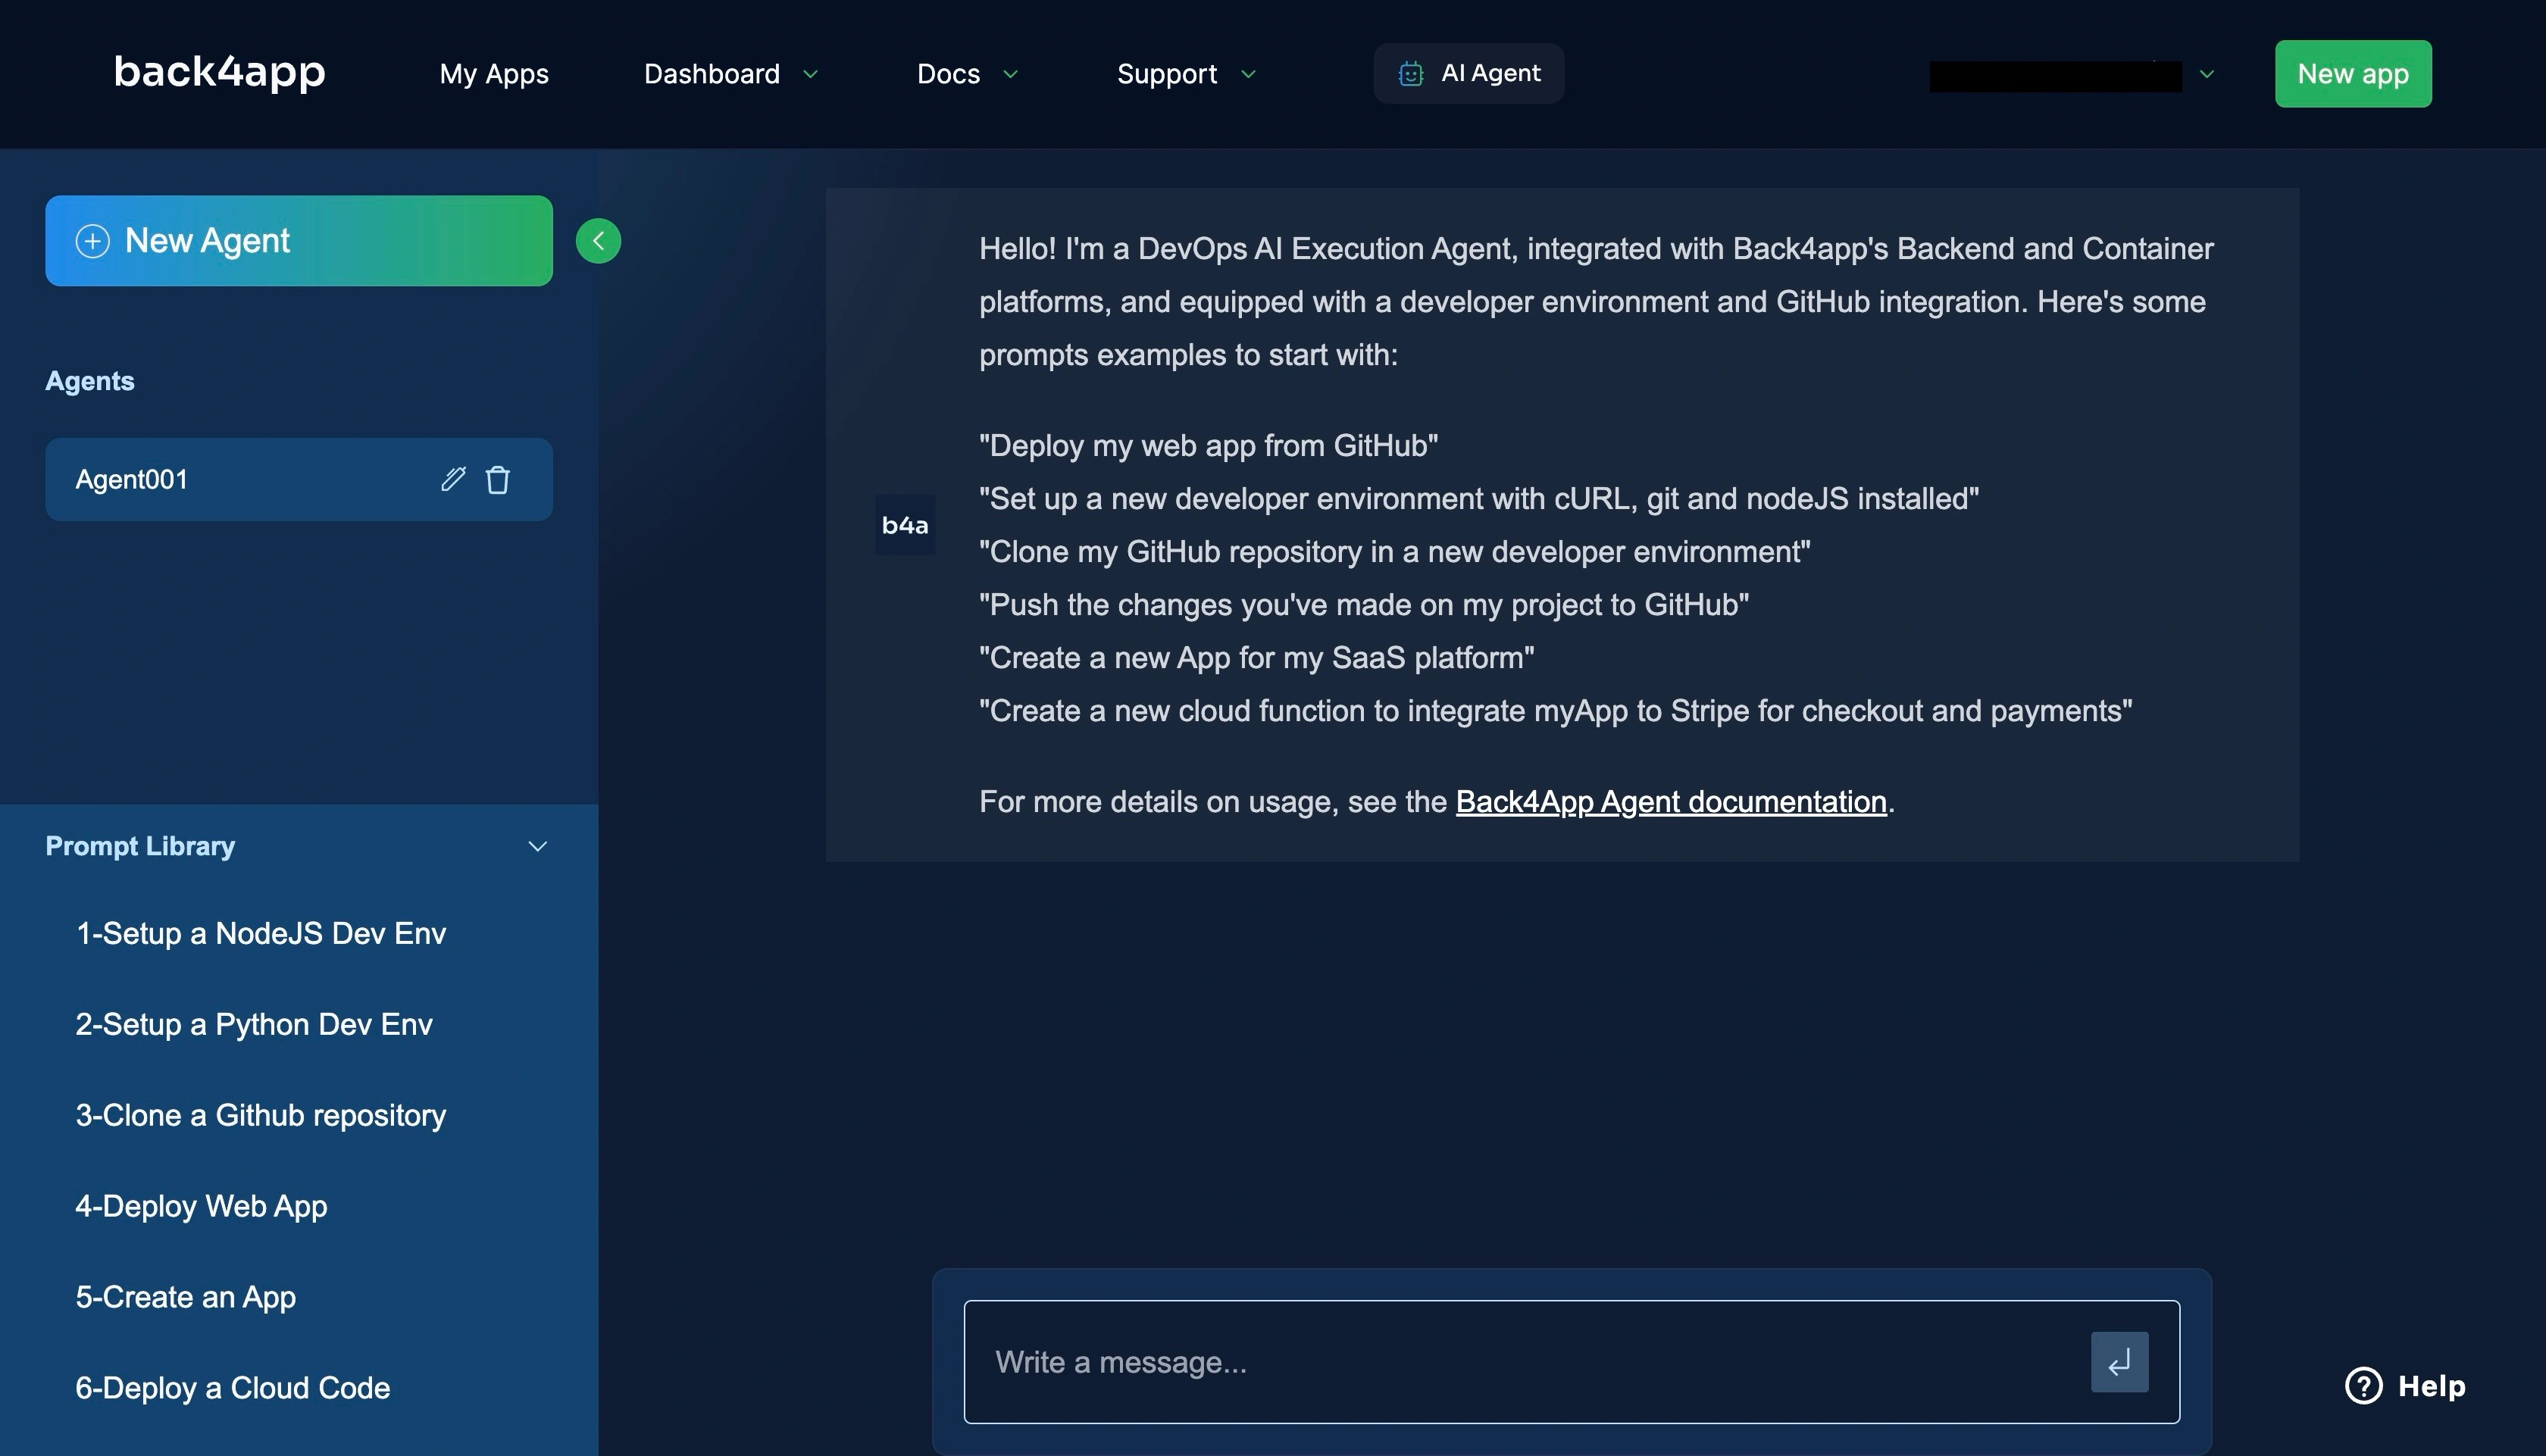Click the edit pencil icon for Agent001
Screen dimensions: 2546x1456
point(453,477)
